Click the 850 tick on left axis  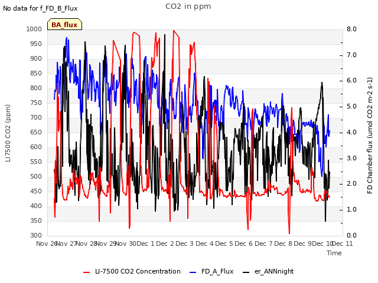click(x=36, y=73)
